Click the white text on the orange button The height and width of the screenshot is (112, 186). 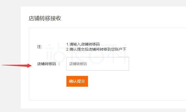point(77,81)
